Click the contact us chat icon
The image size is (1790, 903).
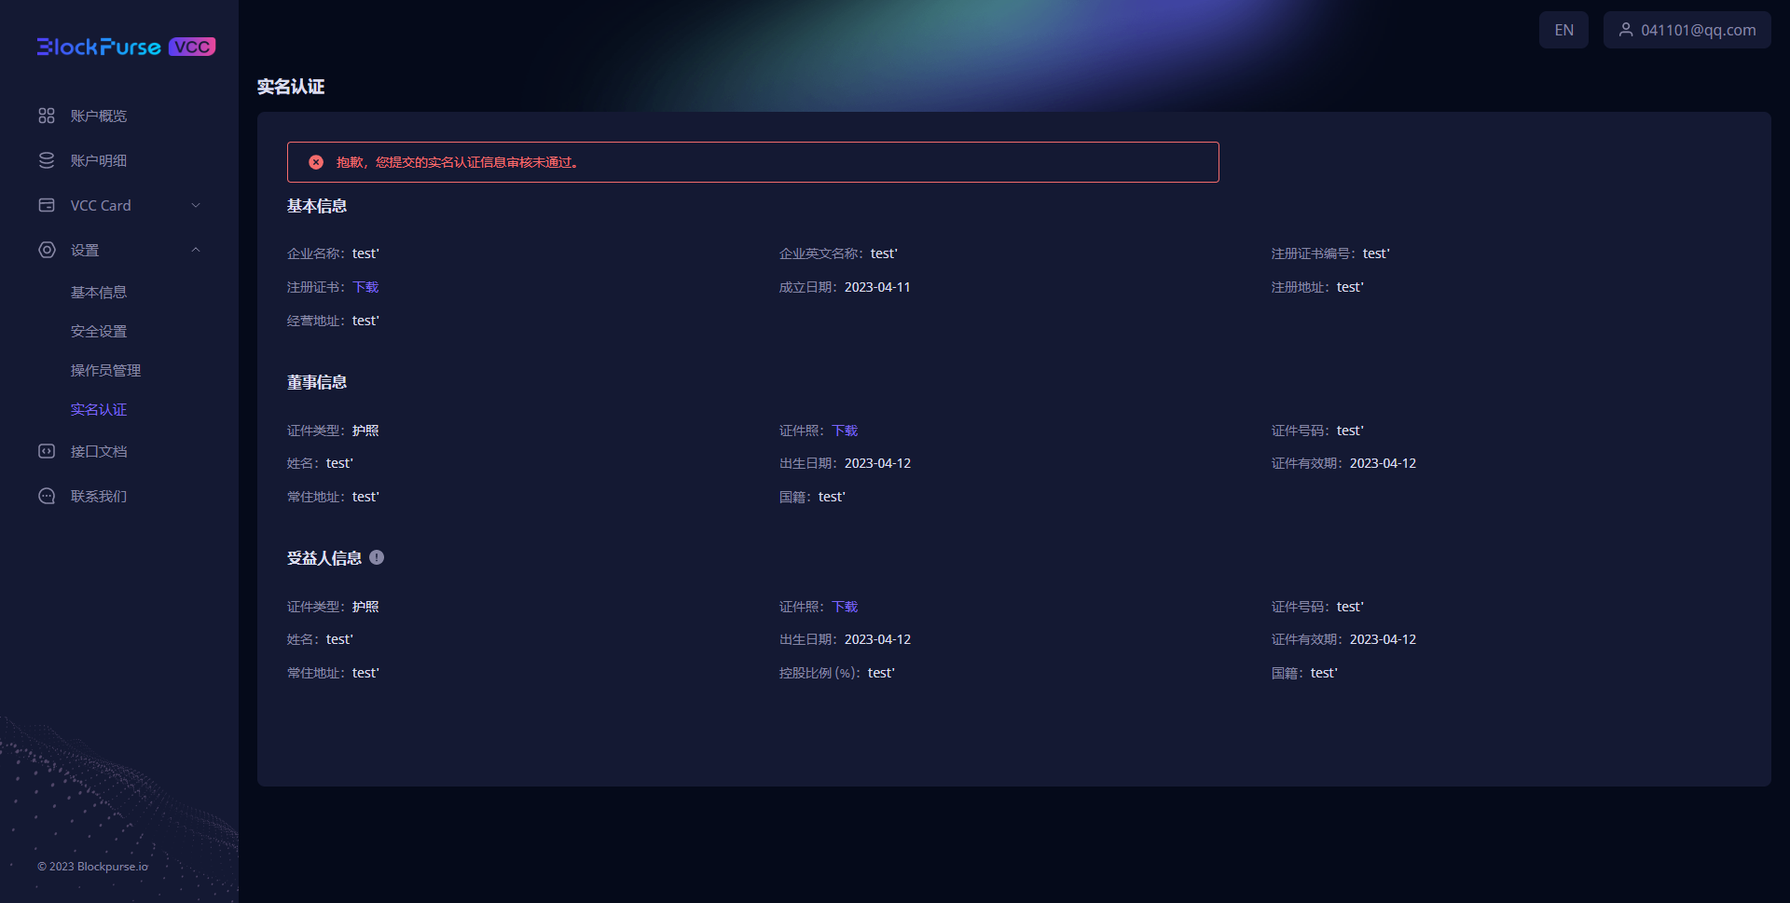point(47,496)
